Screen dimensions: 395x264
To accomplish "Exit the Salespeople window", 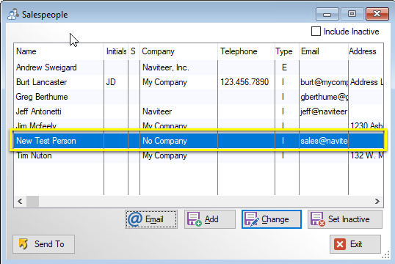I will point(355,244).
